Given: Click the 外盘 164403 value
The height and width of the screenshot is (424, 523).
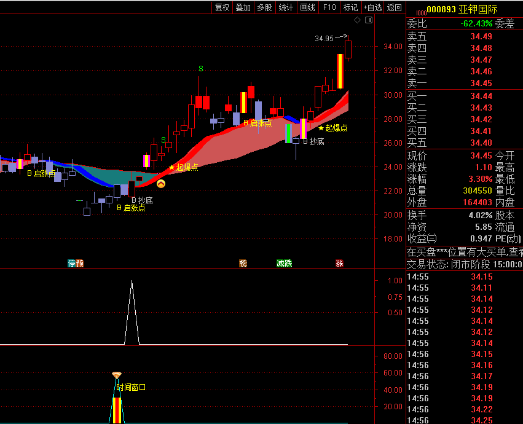Looking at the screenshot, I should pos(478,203).
